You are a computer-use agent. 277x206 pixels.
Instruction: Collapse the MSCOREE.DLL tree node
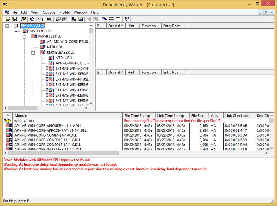click(x=16, y=31)
